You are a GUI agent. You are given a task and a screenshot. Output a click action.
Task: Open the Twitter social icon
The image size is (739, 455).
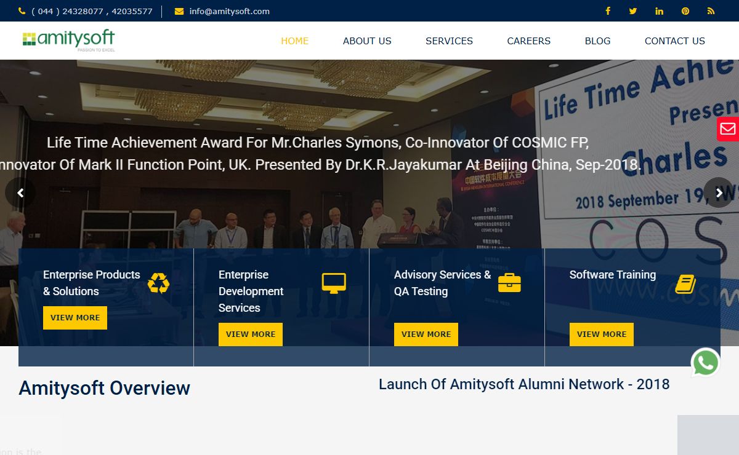pyautogui.click(x=633, y=11)
